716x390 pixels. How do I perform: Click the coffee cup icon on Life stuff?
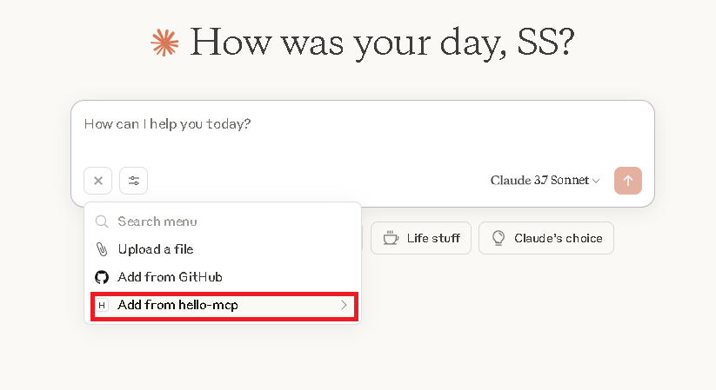[391, 238]
